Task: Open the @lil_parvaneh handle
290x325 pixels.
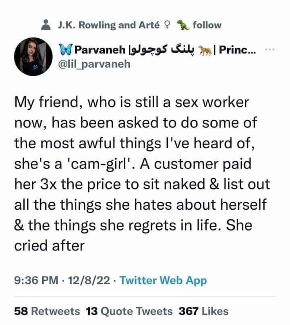Action: (x=94, y=64)
